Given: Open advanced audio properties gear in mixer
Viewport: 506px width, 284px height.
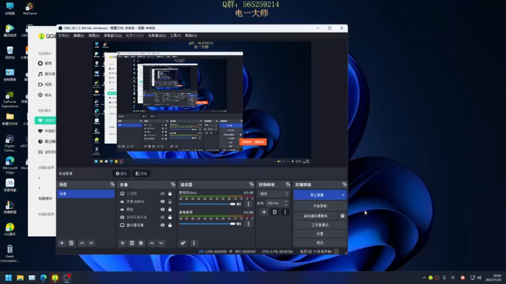Looking at the screenshot, I should pyautogui.click(x=183, y=243).
